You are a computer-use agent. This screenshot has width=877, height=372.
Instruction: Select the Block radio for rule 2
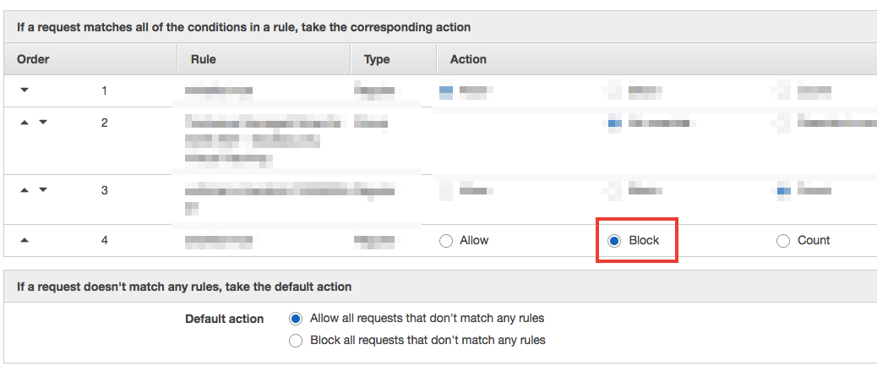click(615, 123)
